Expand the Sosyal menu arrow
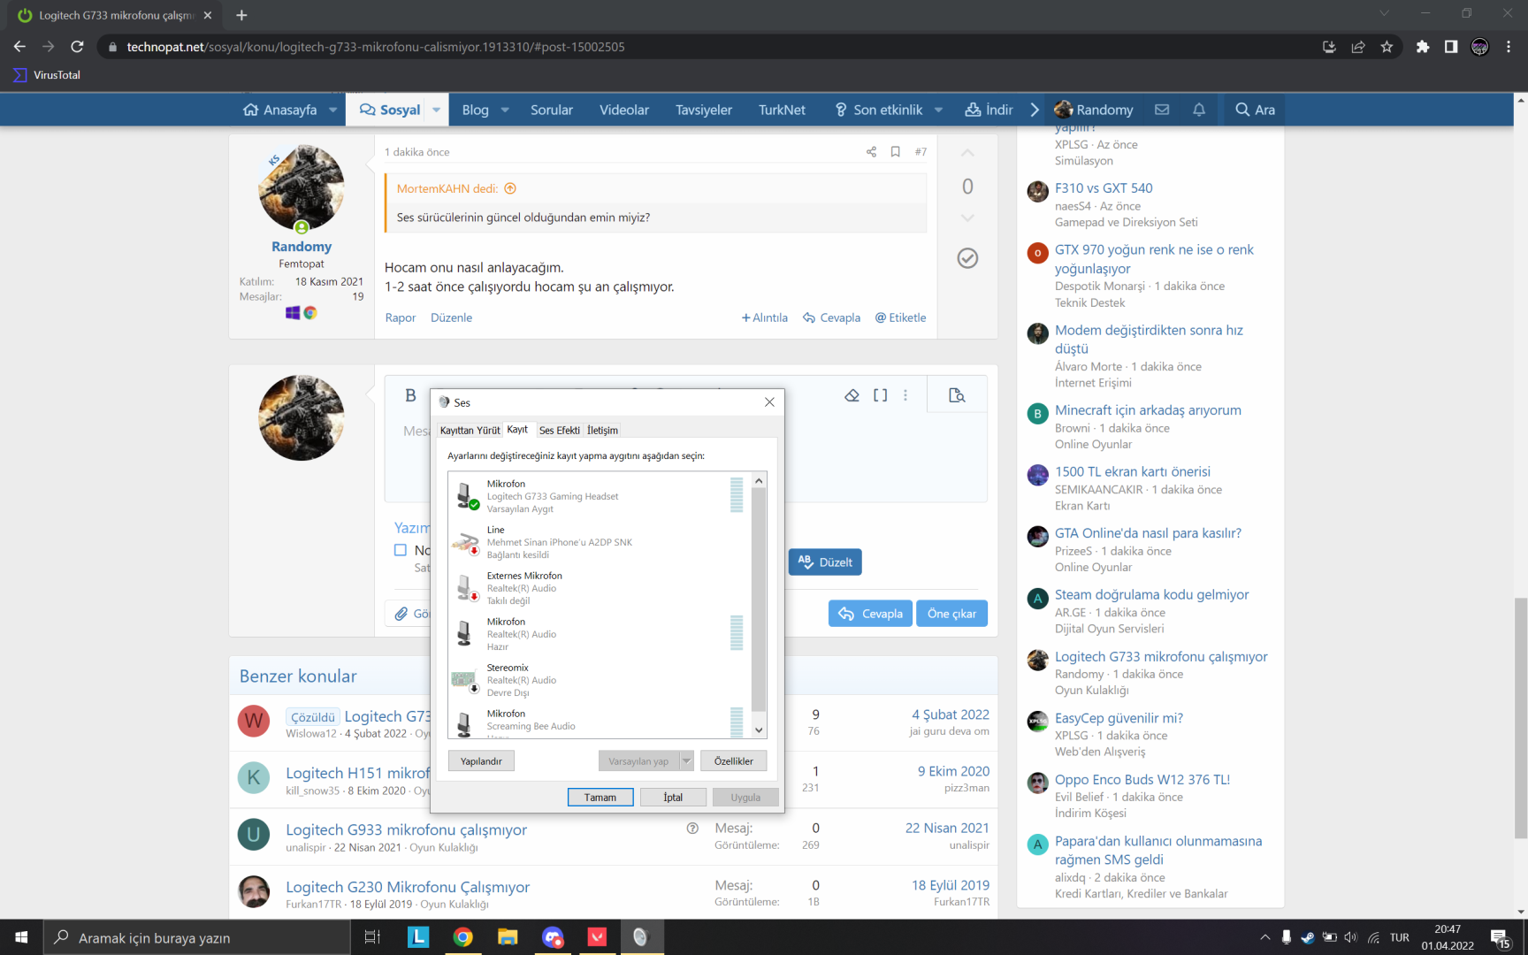This screenshot has height=955, width=1528. (x=436, y=110)
